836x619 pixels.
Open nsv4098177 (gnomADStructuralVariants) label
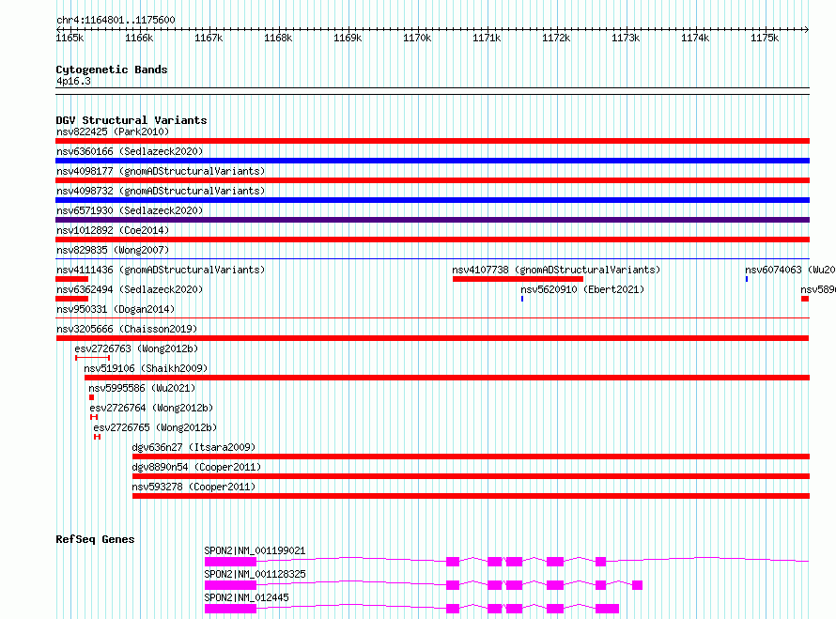click(x=161, y=171)
